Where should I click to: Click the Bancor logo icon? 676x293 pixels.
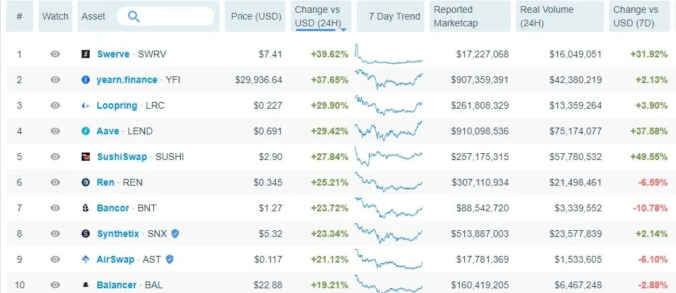click(86, 208)
